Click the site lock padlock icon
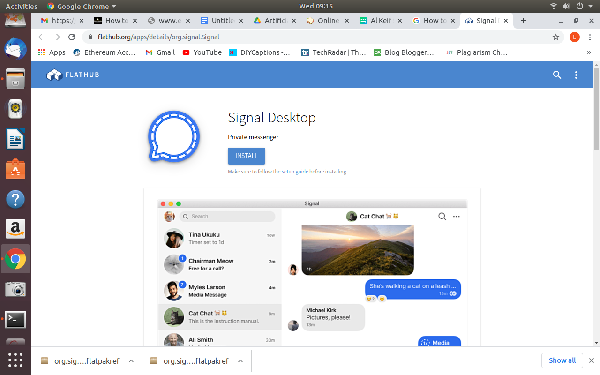This screenshot has height=375, width=600. (90, 37)
